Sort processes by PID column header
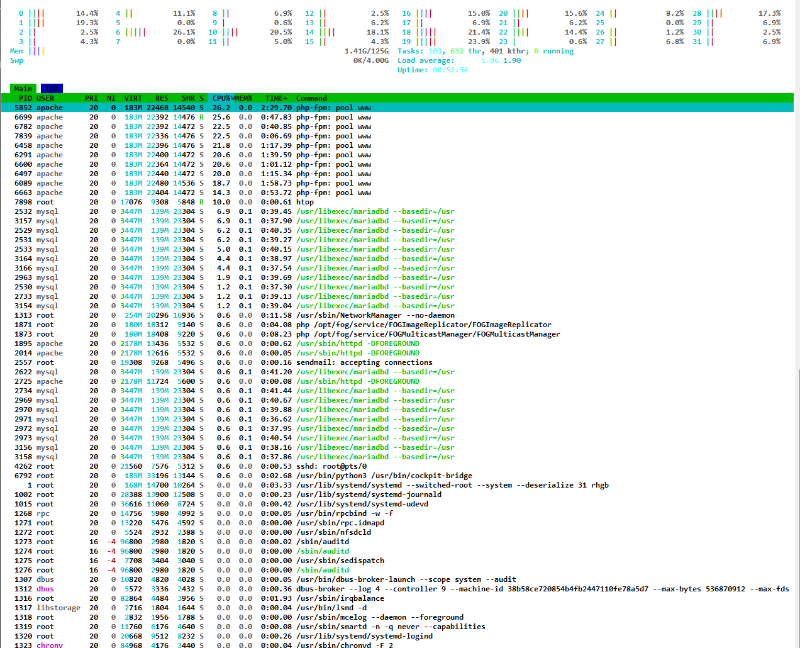The height and width of the screenshot is (648, 800). coord(25,98)
